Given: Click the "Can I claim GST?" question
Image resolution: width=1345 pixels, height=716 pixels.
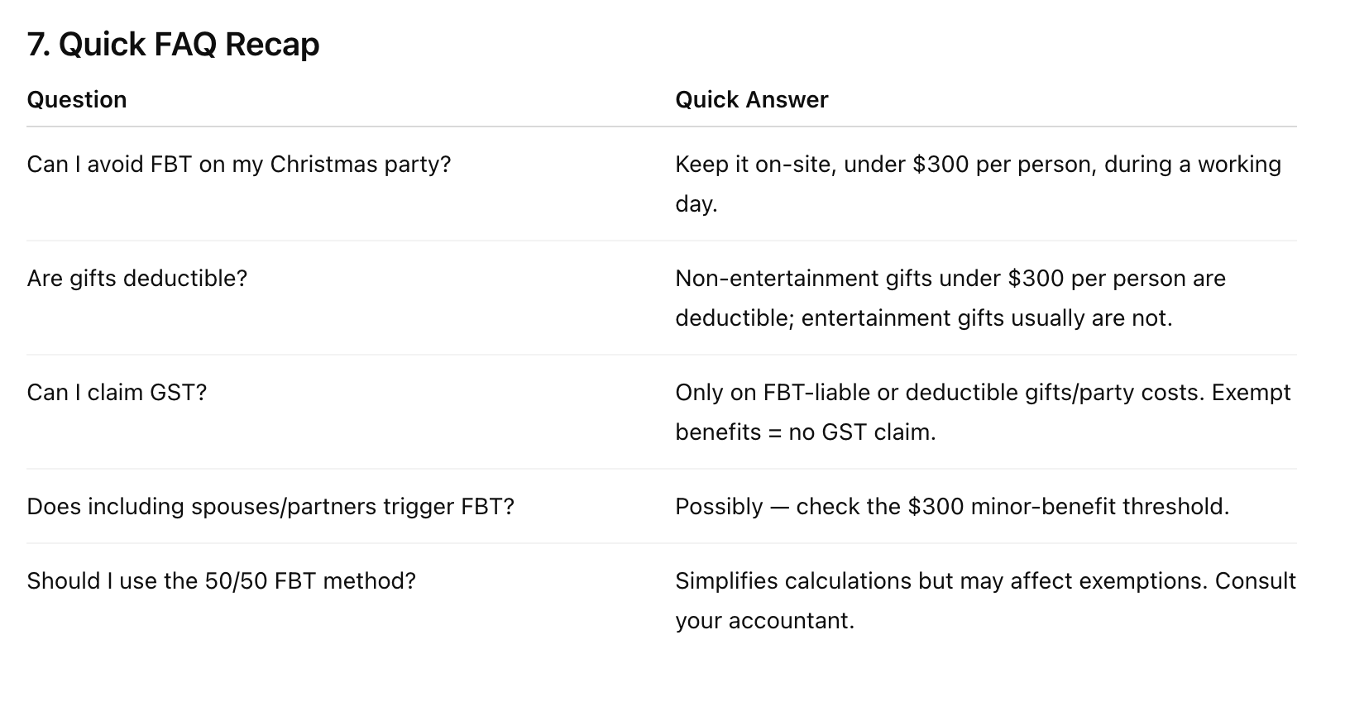Looking at the screenshot, I should coord(117,393).
